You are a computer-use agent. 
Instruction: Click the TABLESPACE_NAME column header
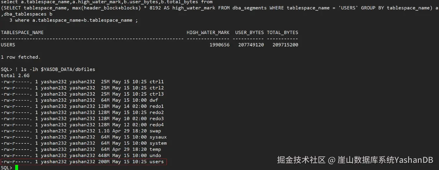click(x=22, y=32)
